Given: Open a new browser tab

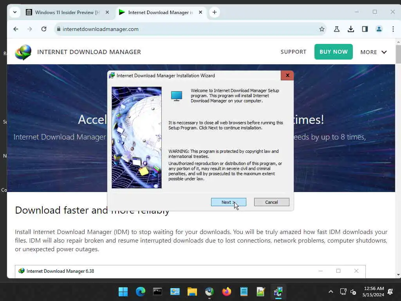Looking at the screenshot, I should click(x=215, y=12).
